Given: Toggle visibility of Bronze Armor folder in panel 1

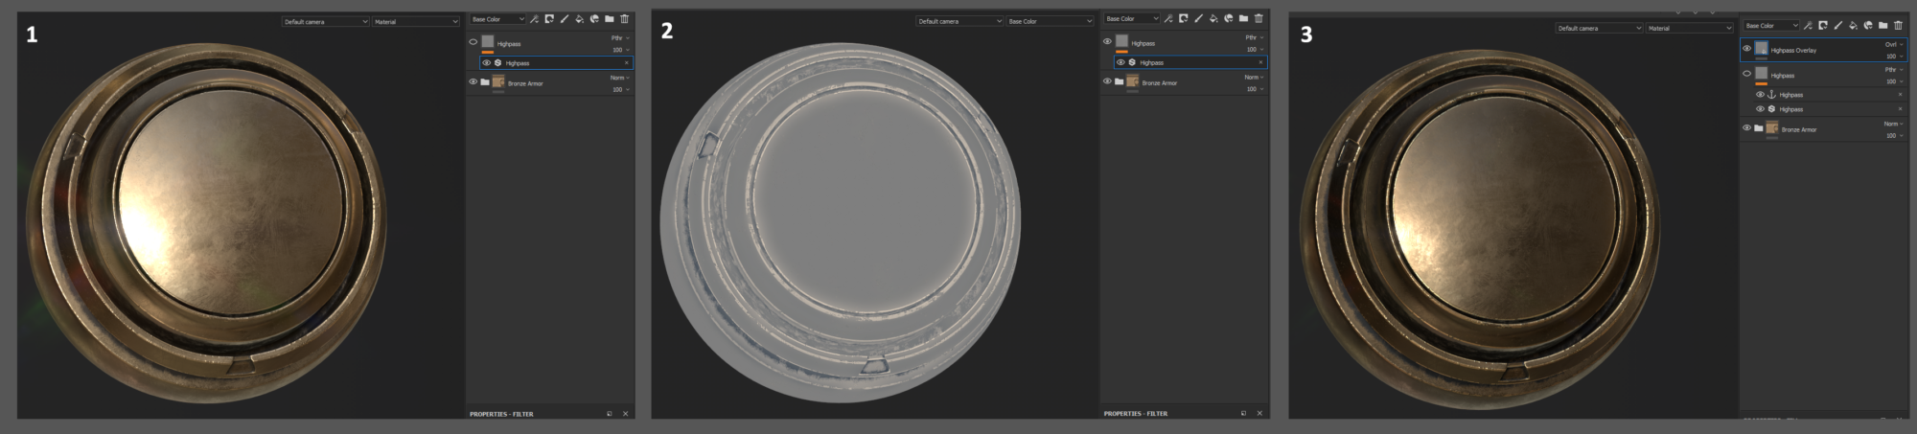Looking at the screenshot, I should point(473,82).
